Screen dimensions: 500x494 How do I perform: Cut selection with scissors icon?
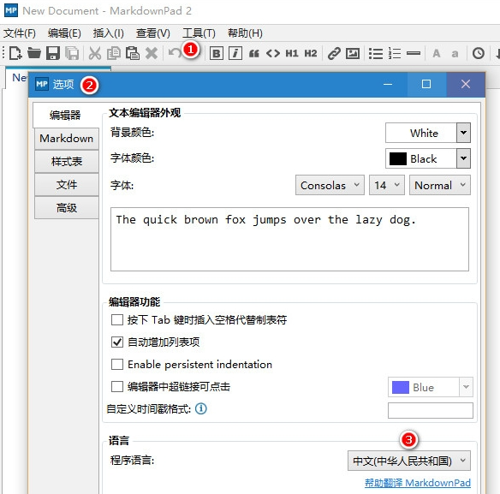tap(95, 53)
